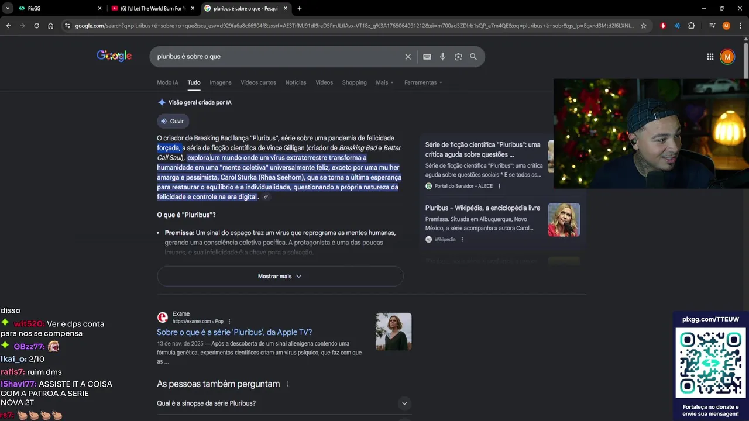Expand question Qual é a sinopse da série Pluribus?
Screen dimensions: 749x421
pos(284,403)
